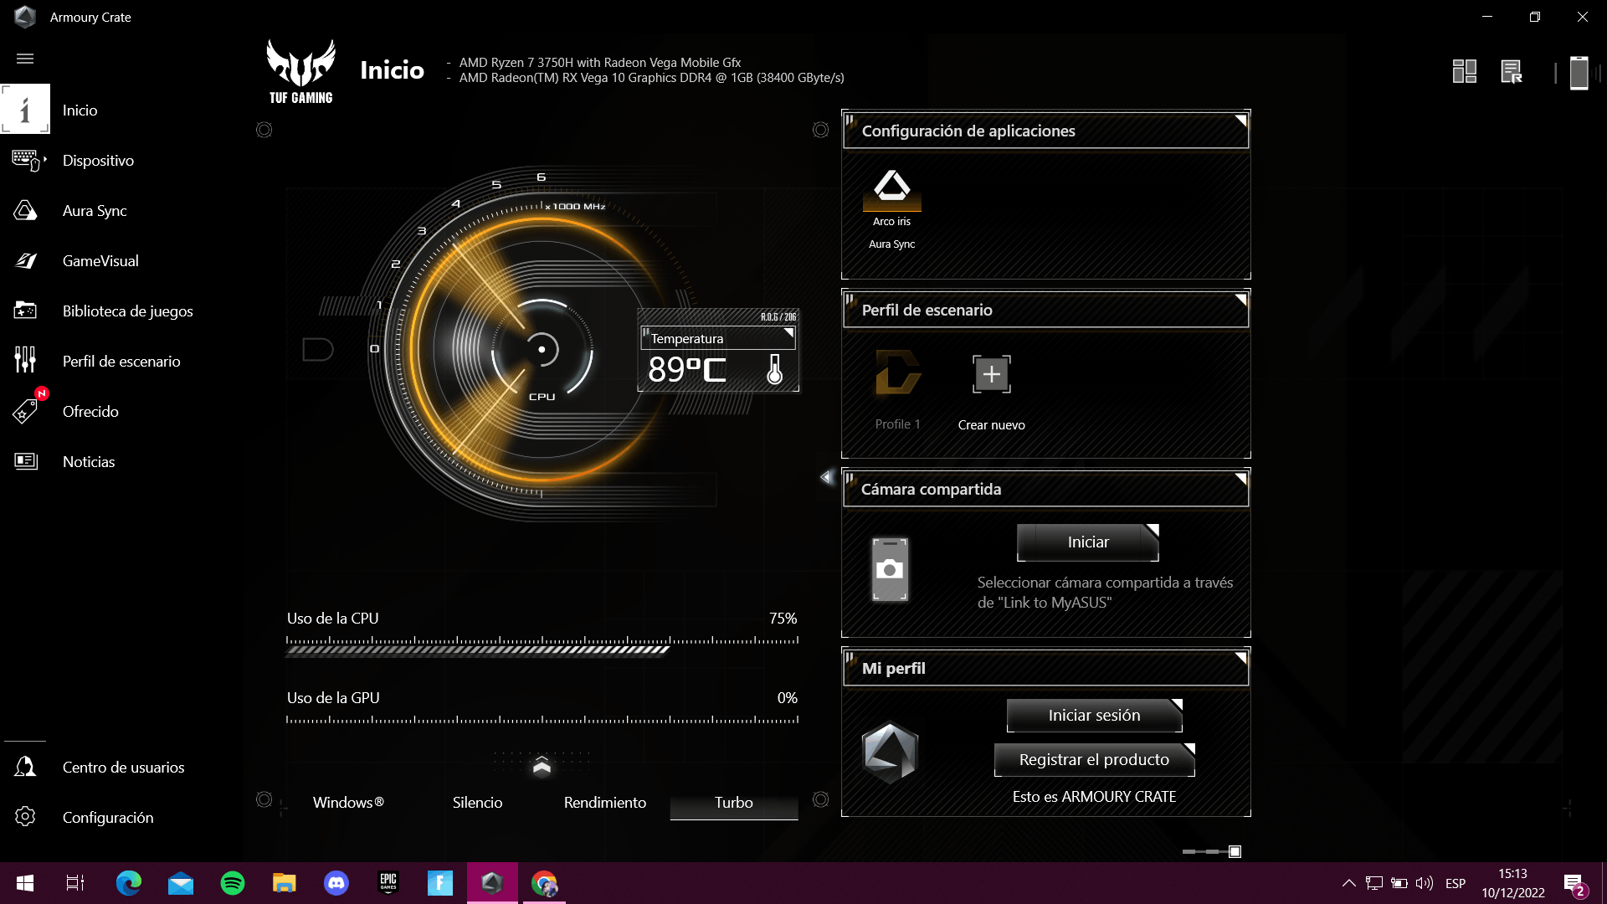Click Iniciar sesión button
Viewport: 1607px width, 904px height.
tap(1094, 716)
